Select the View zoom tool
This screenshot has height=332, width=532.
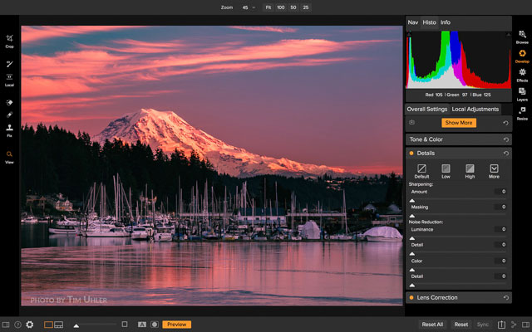tap(9, 155)
